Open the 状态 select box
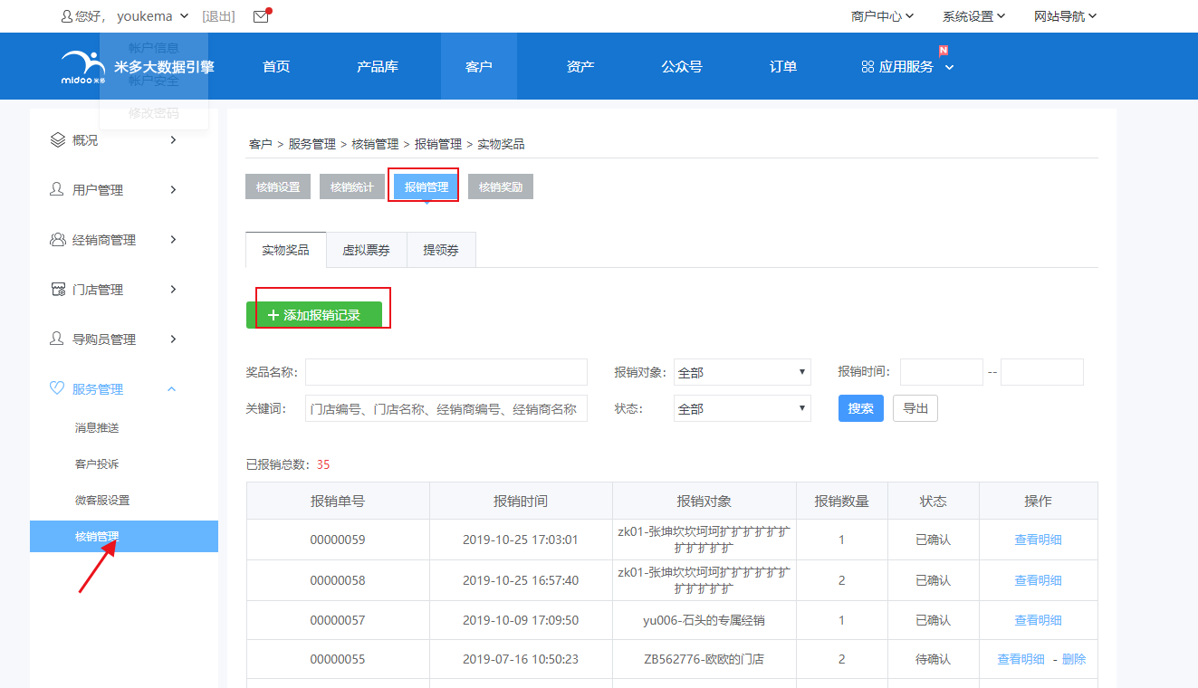Viewport: 1198px width, 688px height. point(743,408)
